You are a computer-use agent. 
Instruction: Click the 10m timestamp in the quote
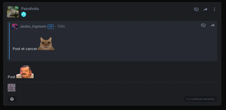[61, 26]
